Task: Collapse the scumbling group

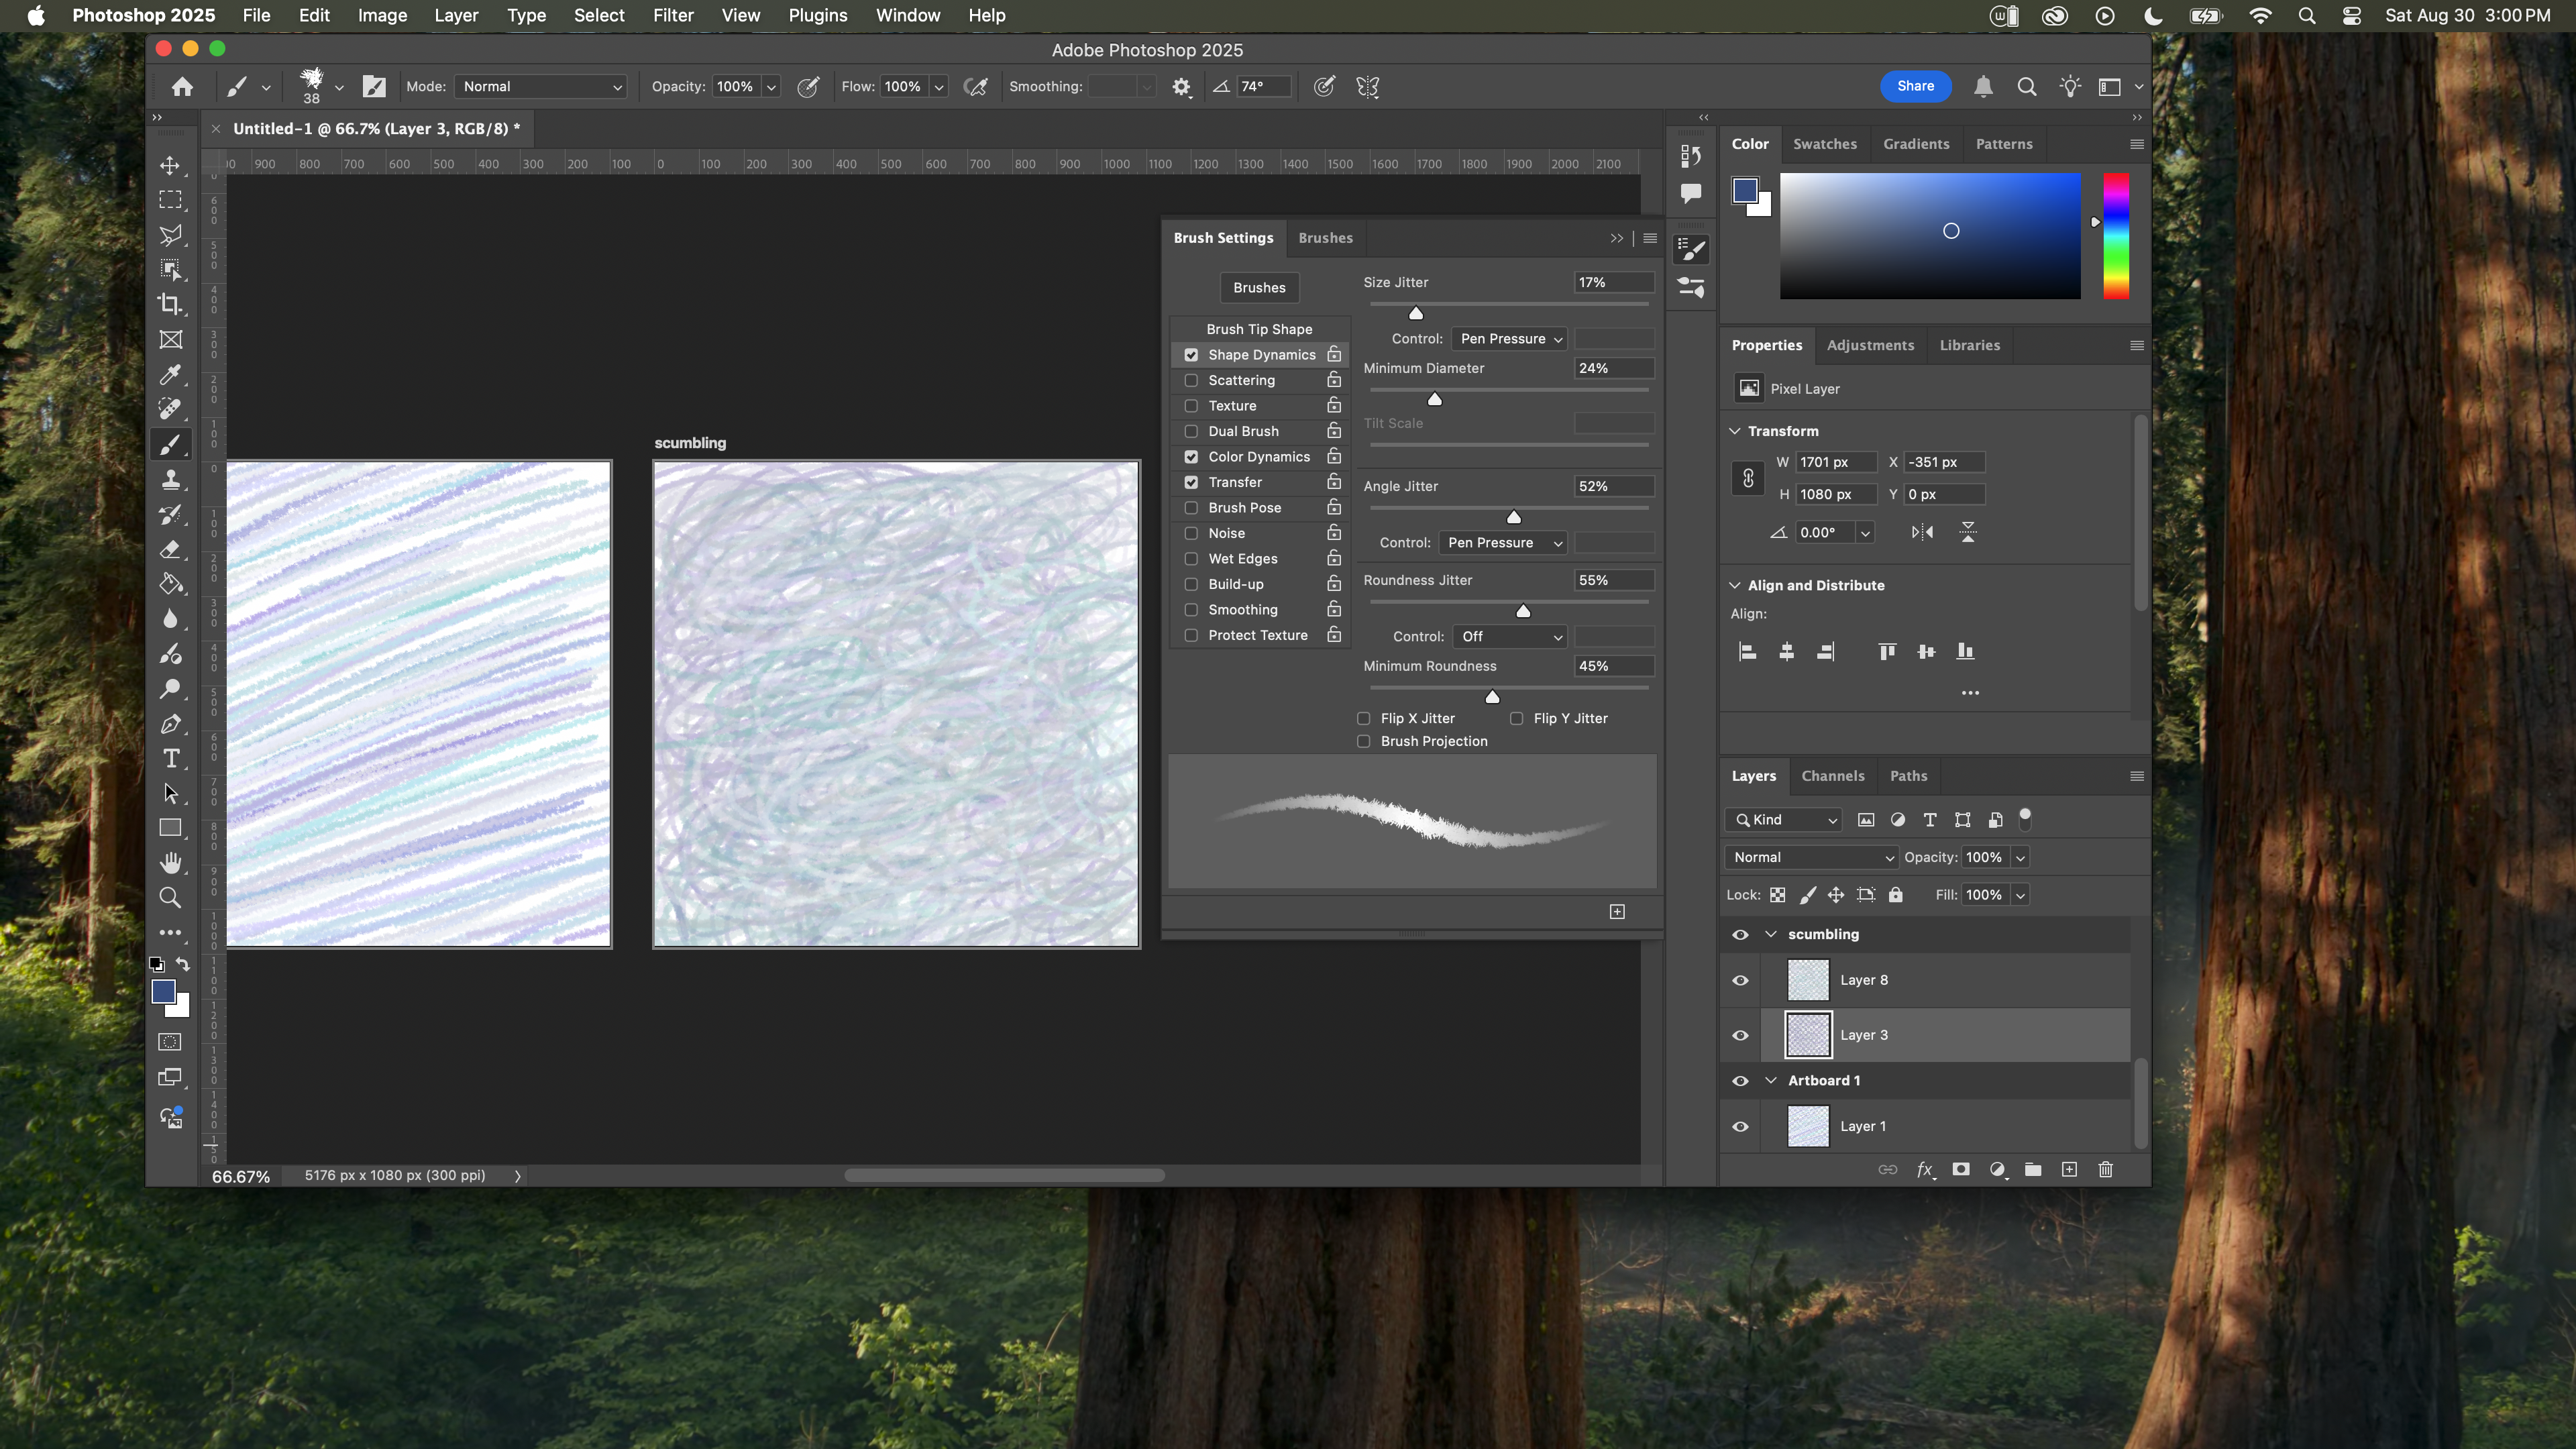Action: click(1771, 934)
